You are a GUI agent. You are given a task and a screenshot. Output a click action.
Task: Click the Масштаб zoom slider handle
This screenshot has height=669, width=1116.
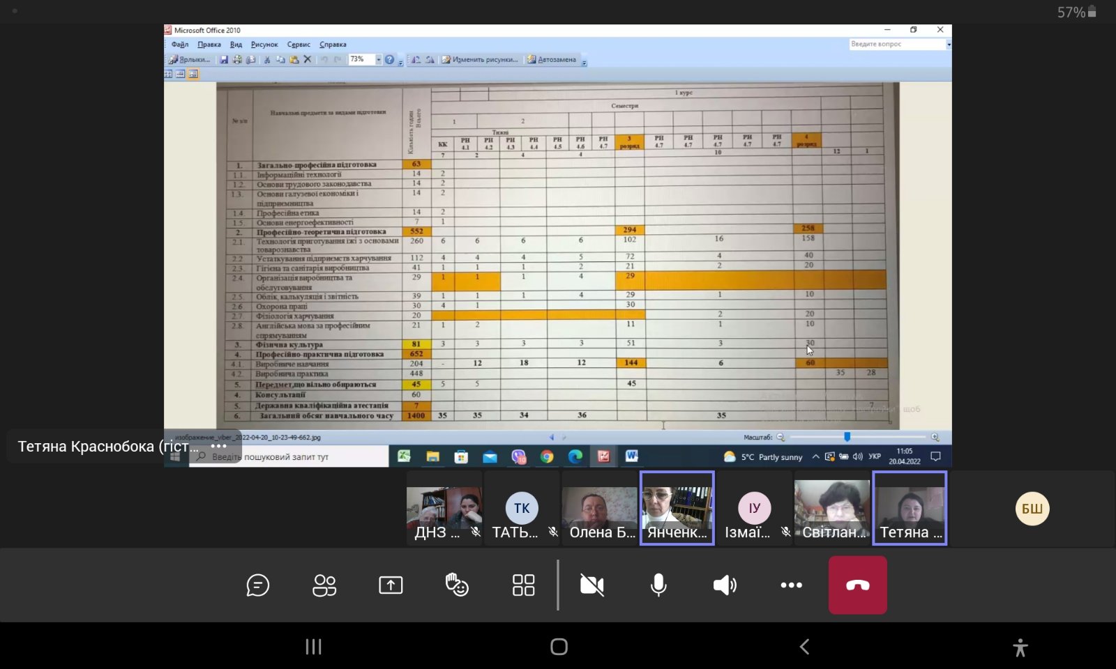847,437
